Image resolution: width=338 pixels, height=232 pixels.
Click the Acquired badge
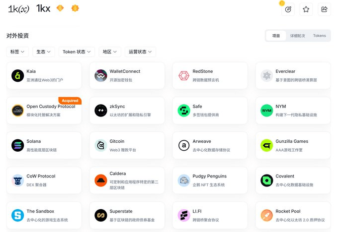(x=70, y=101)
